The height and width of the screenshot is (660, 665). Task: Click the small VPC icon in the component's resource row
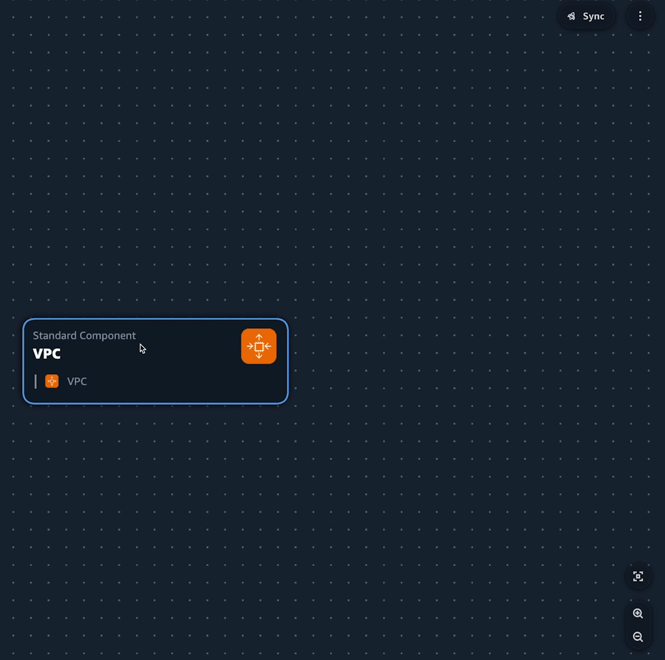tap(52, 381)
